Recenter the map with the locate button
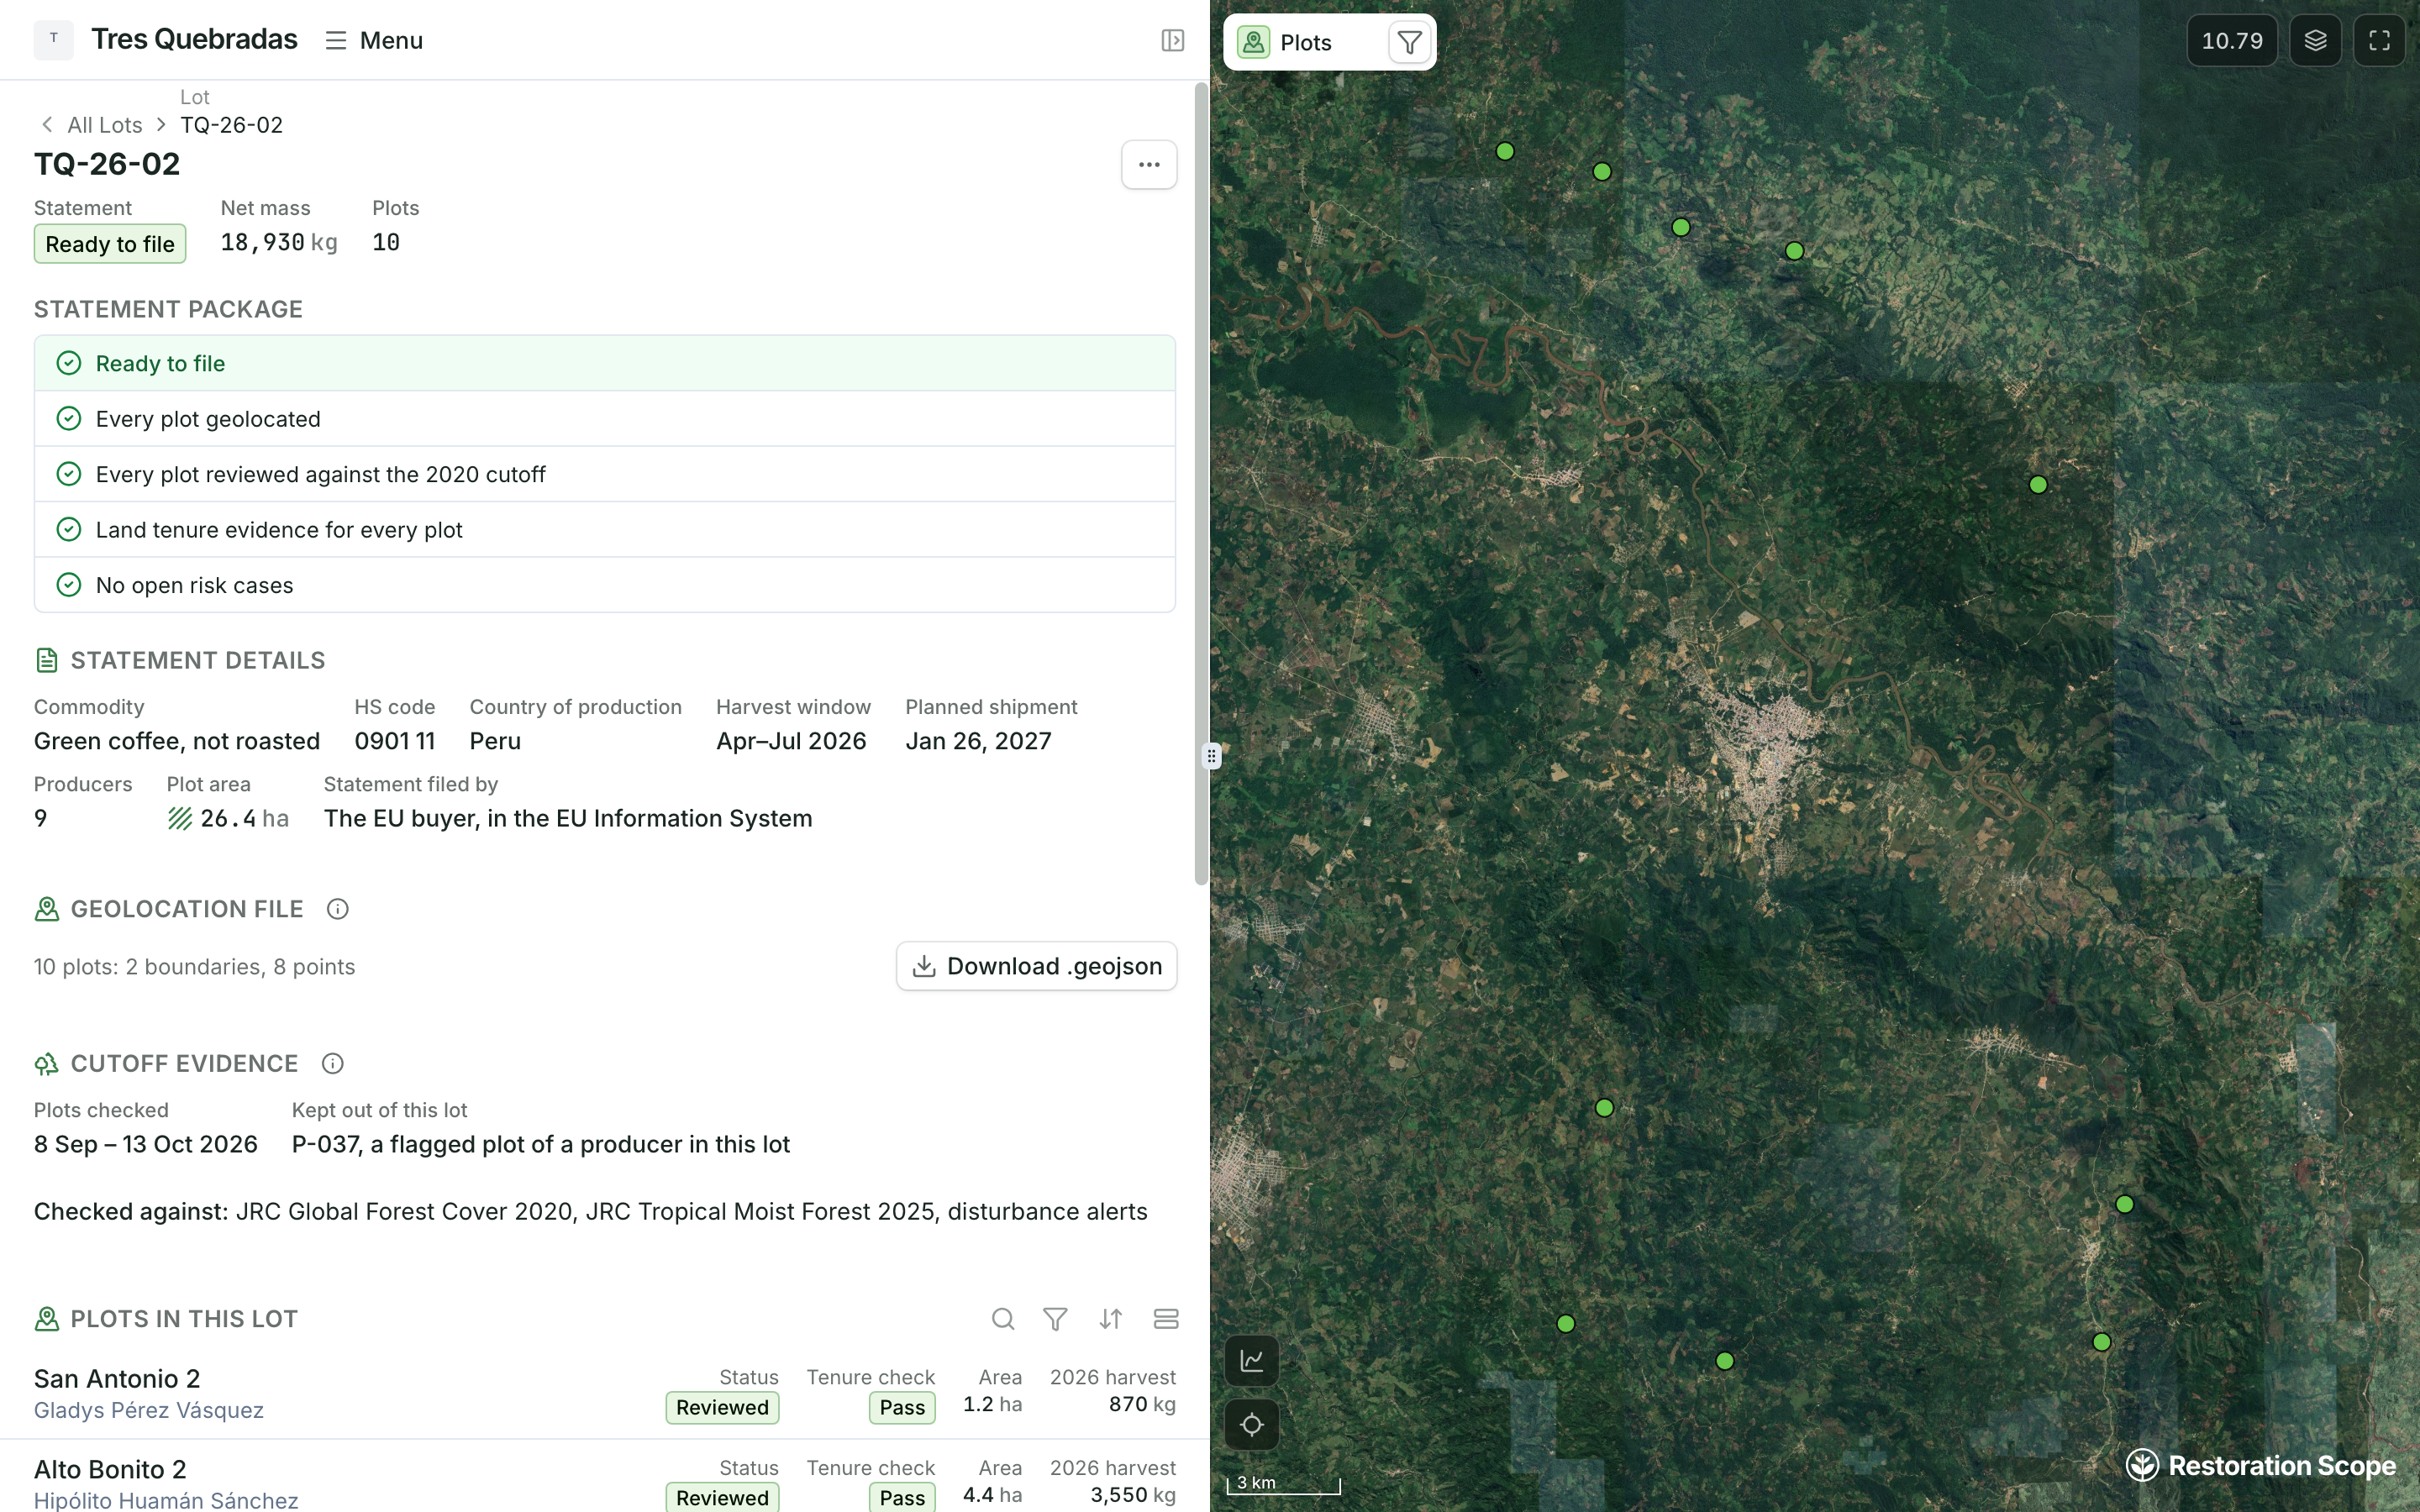This screenshot has height=1512, width=2420. (1251, 1424)
